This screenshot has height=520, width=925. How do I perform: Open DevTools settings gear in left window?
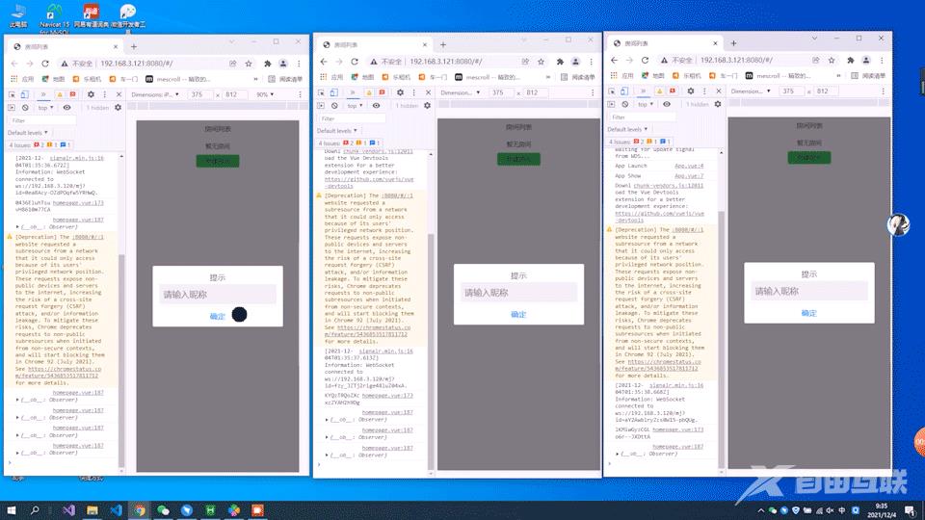pyautogui.click(x=91, y=94)
